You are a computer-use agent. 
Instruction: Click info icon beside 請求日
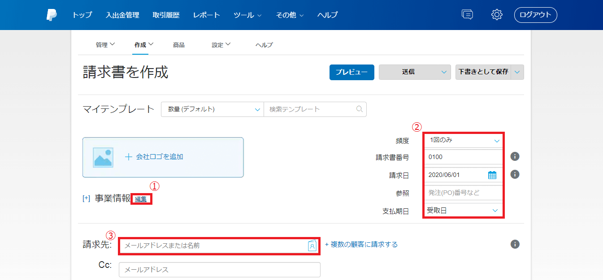click(515, 174)
